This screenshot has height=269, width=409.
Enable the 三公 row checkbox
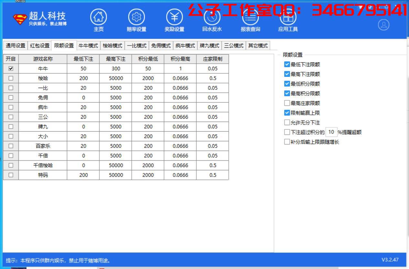tap(11, 117)
